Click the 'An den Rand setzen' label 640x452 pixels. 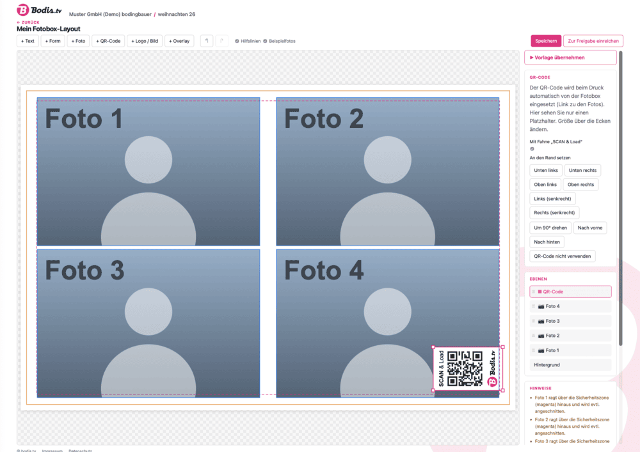pyautogui.click(x=550, y=158)
